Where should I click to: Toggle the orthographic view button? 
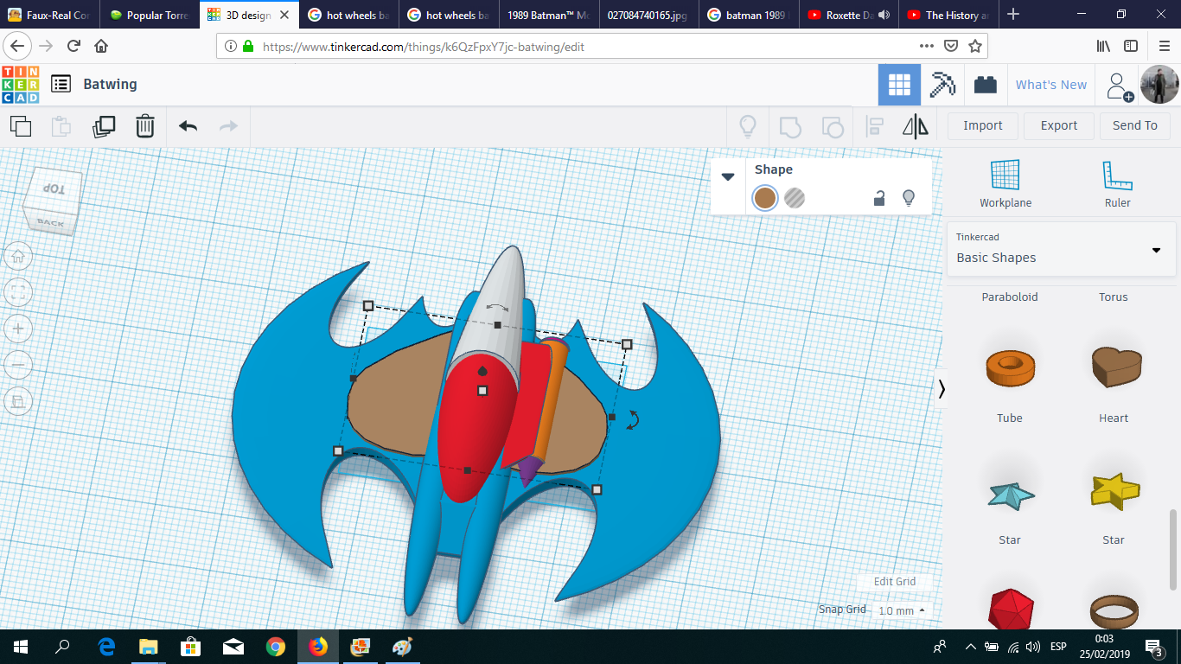18,401
